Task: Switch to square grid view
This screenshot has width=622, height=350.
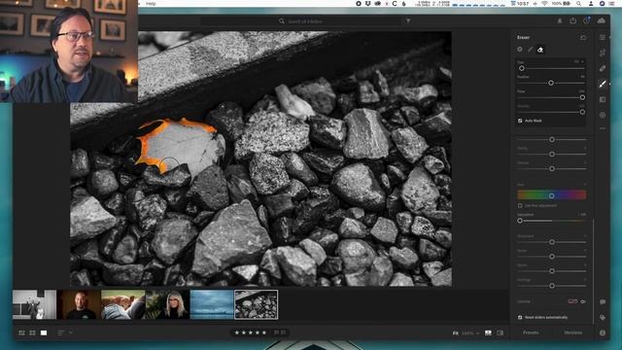Action: tap(32, 332)
